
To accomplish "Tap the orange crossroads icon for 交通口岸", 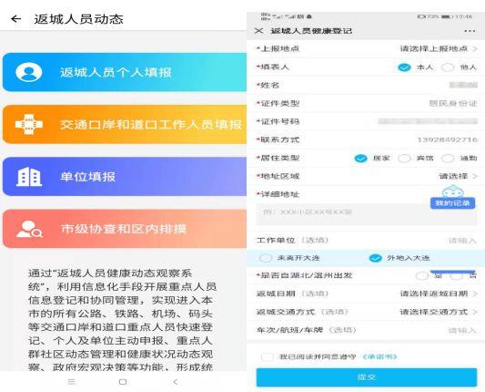I will 29,124.
